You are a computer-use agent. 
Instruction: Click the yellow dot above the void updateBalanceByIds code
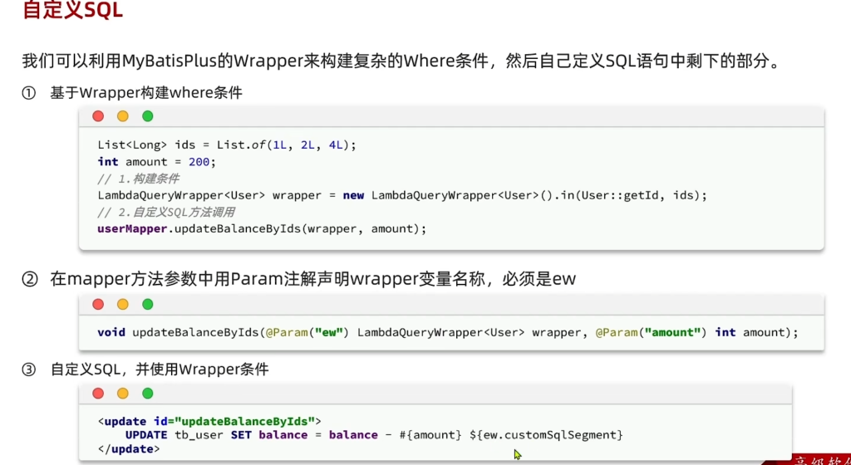(x=123, y=304)
